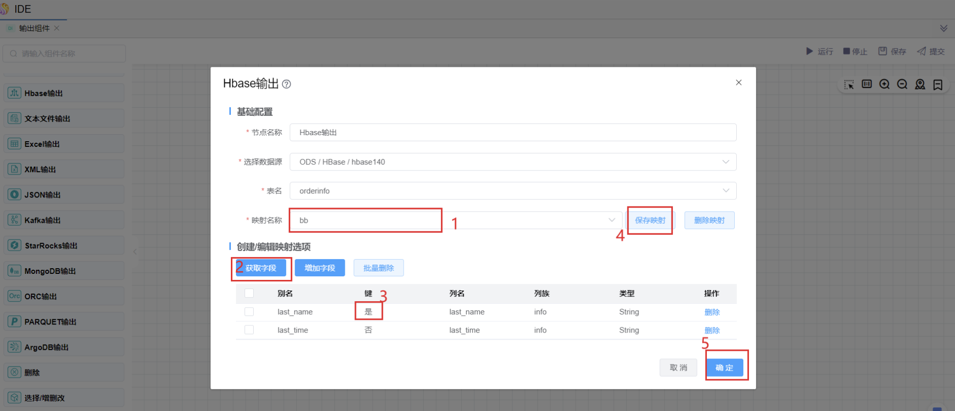Check the last_time row checkbox
955x411 pixels.
click(x=249, y=330)
